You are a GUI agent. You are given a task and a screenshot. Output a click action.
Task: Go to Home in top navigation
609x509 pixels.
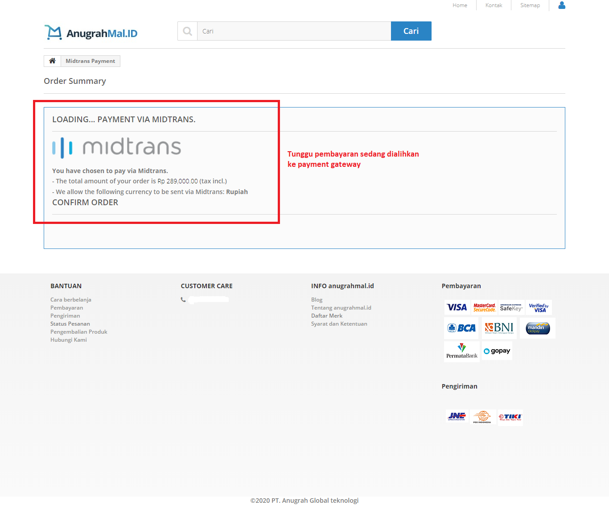pos(460,5)
